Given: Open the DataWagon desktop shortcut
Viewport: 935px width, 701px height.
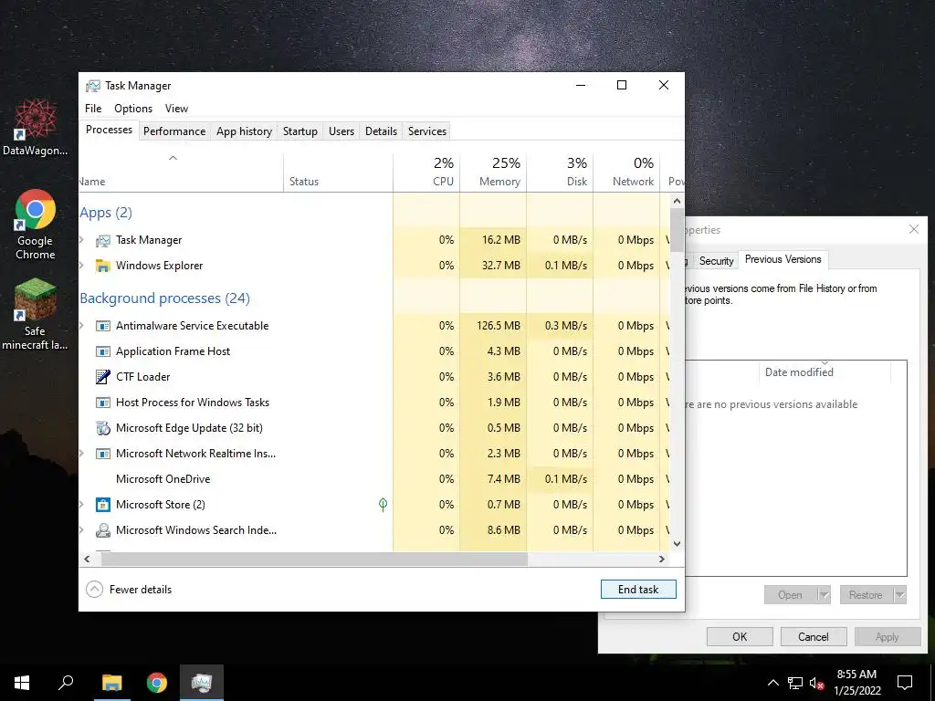Looking at the screenshot, I should (x=36, y=128).
